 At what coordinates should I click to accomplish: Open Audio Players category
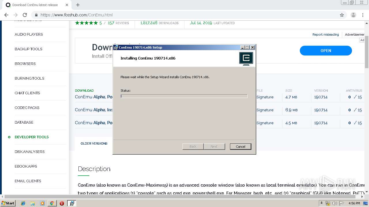(29, 34)
